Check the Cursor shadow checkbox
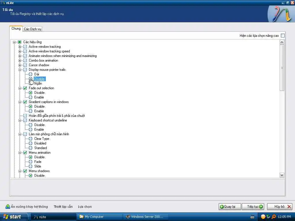Viewport: 295px width, 221px height. pos(25,65)
